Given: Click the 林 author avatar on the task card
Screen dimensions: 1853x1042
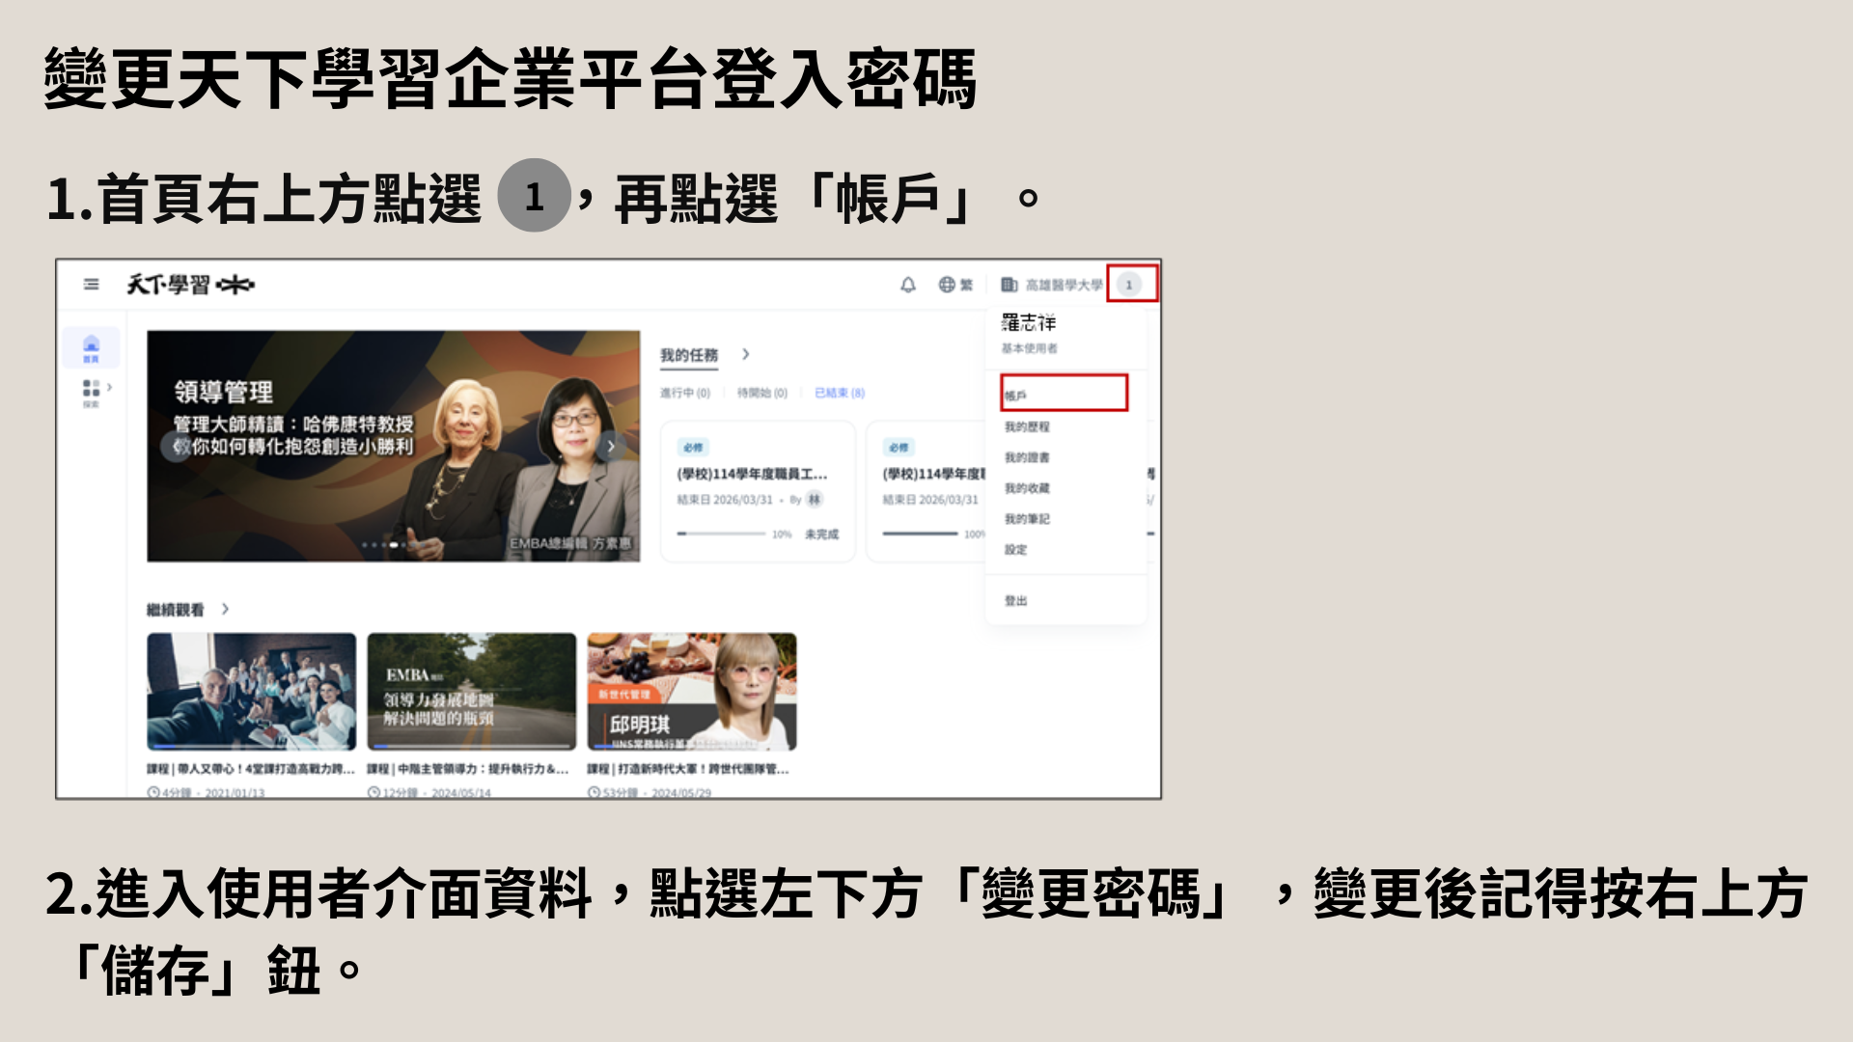Looking at the screenshot, I should [815, 499].
